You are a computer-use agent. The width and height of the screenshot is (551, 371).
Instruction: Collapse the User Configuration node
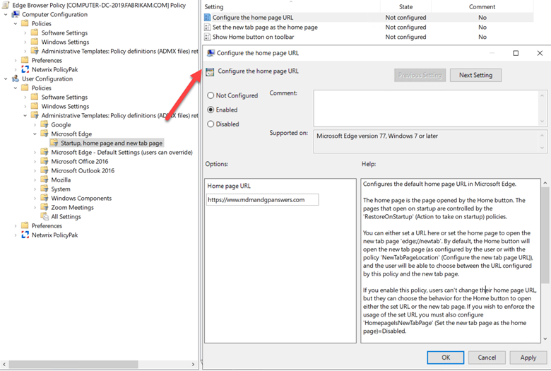(6, 78)
